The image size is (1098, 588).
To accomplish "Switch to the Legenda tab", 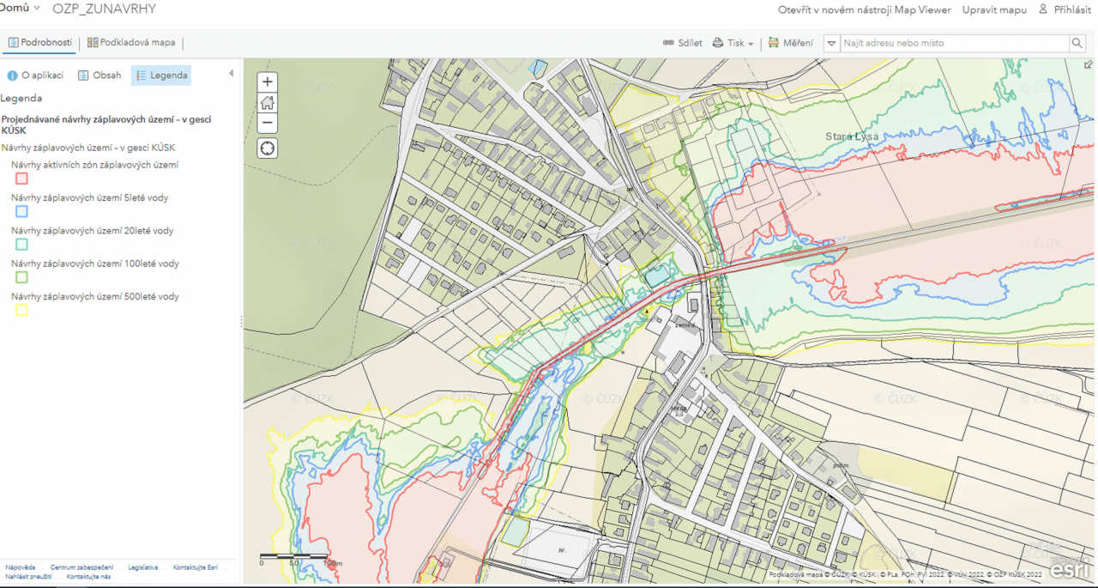I will (161, 76).
